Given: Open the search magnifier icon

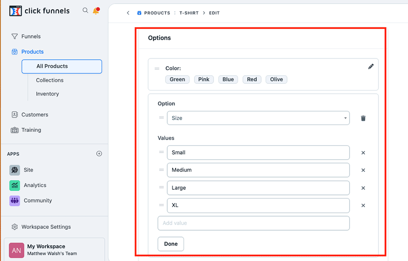Looking at the screenshot, I should coord(85,10).
